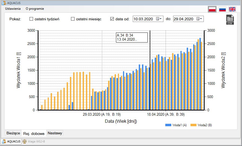This screenshot has height=146, width=242.
Task: Open calendar icon of end date
Action: (x=198, y=19)
